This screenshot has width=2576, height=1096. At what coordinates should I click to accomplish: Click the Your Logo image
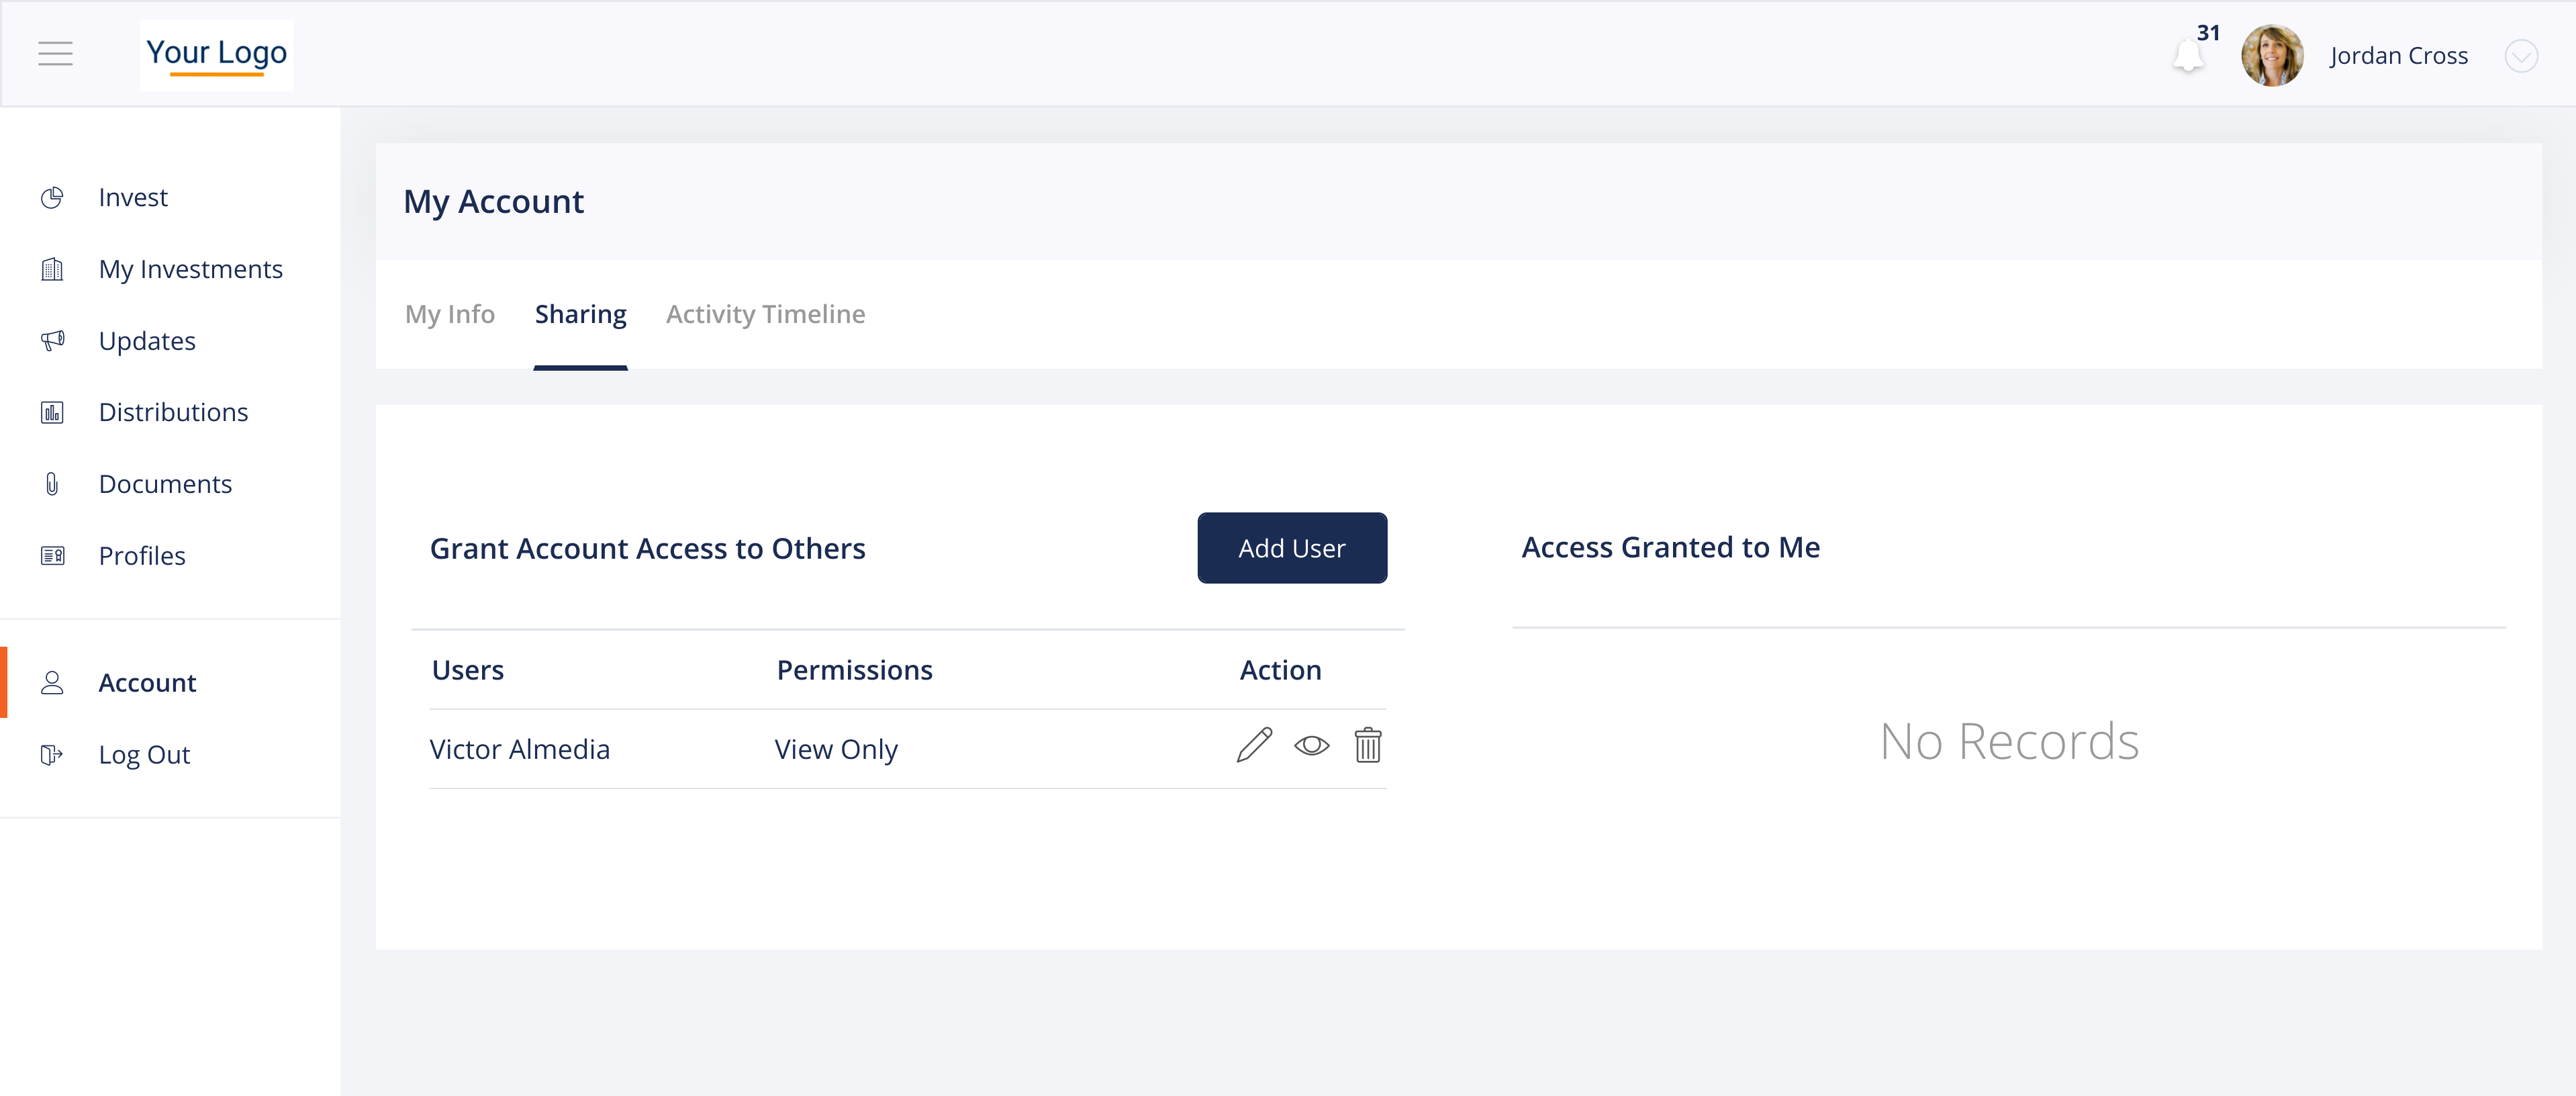tap(216, 55)
